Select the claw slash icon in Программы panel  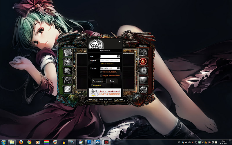tap(68, 61)
